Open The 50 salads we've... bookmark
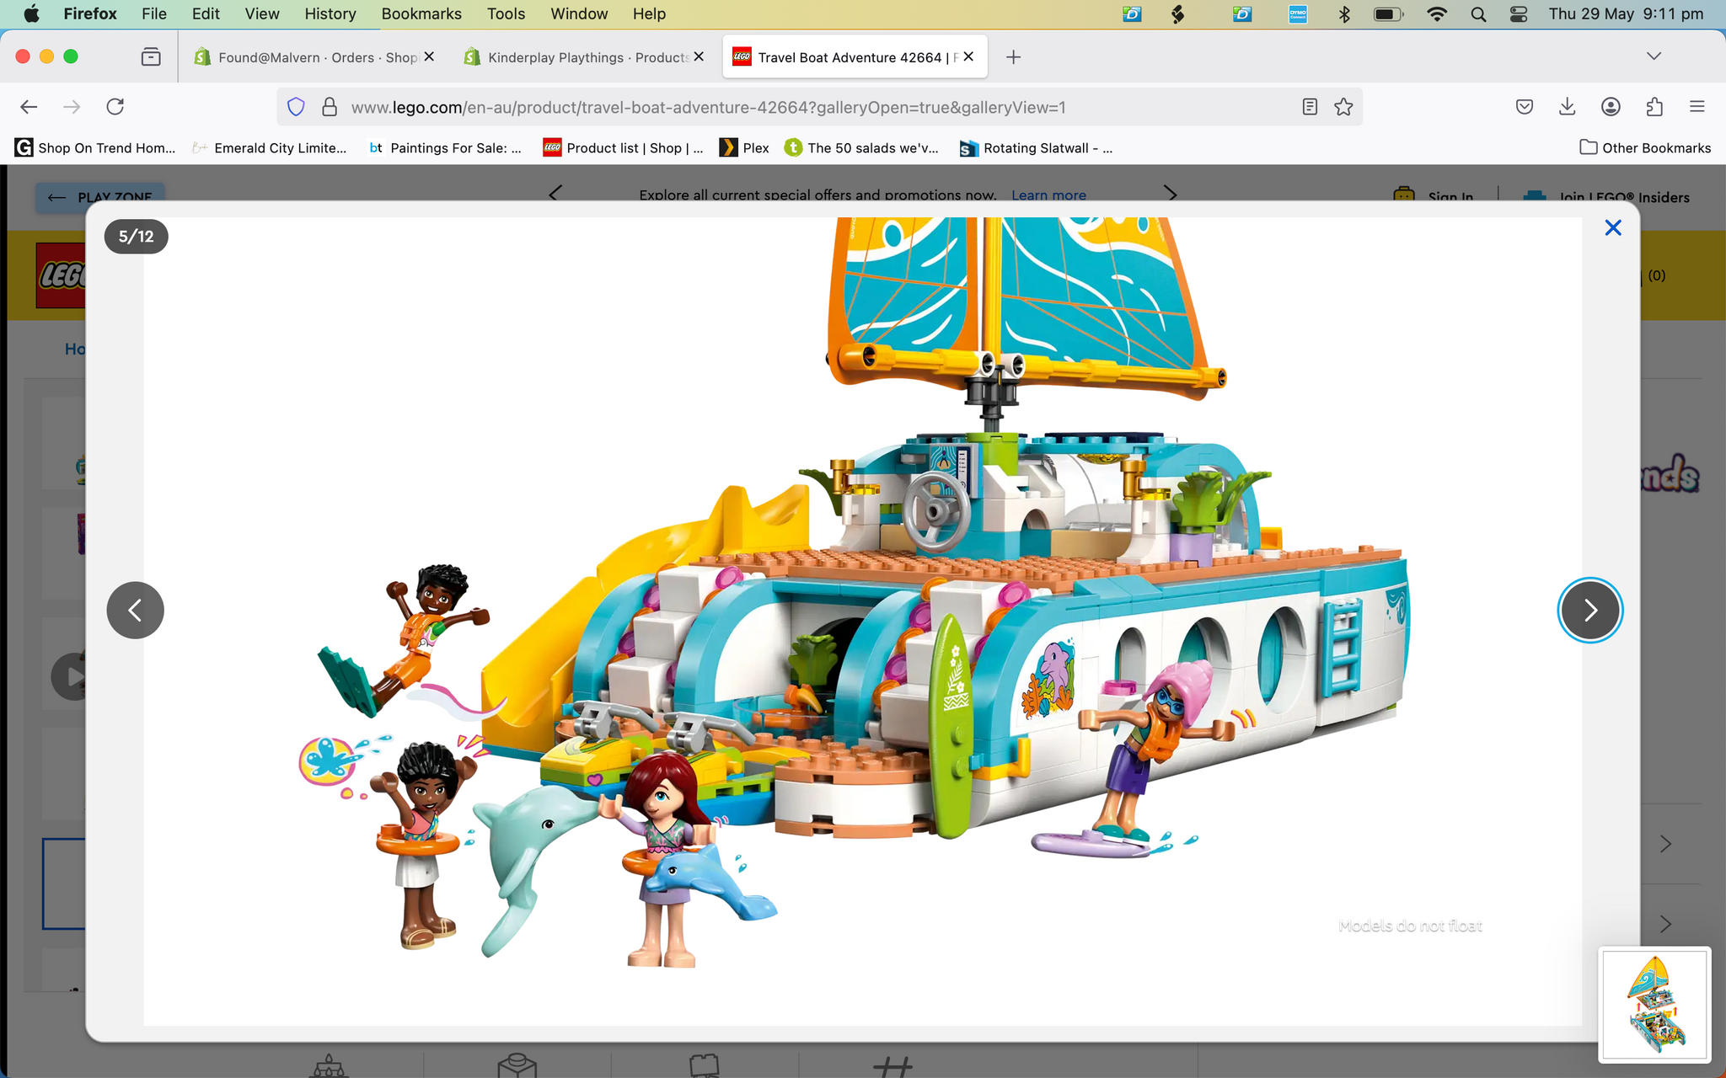The image size is (1726, 1078). point(861,148)
